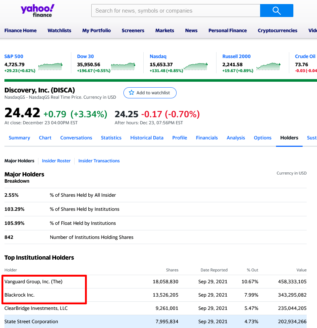Open the Screeners menu
This screenshot has width=317, height=328.
(x=133, y=31)
